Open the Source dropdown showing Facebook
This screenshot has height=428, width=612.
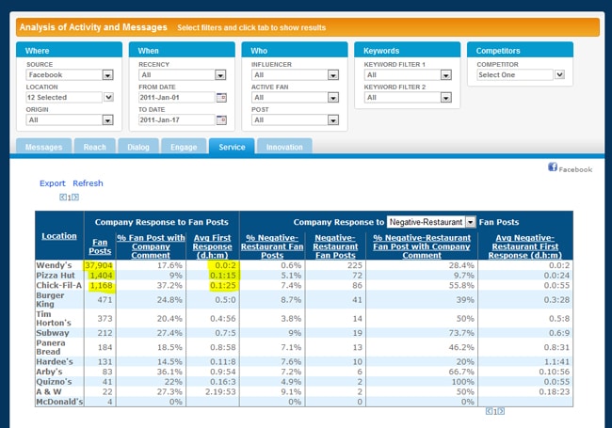tap(70, 75)
